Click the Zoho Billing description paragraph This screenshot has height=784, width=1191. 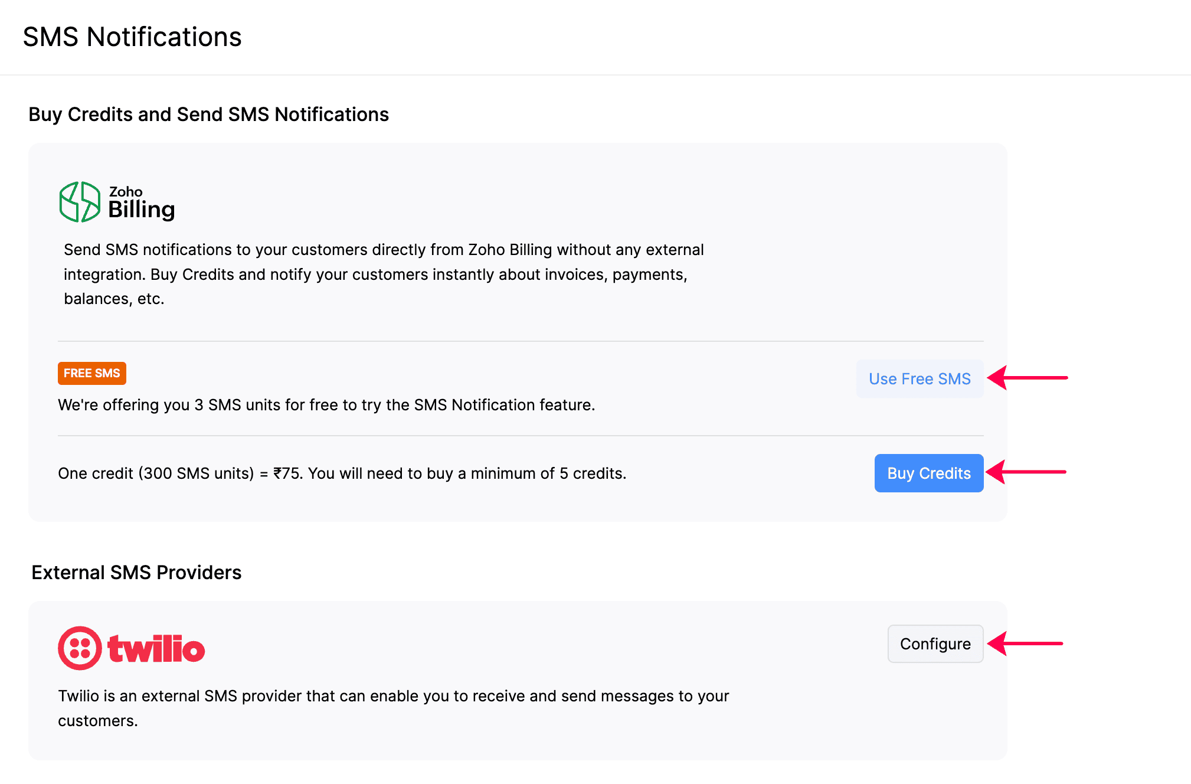coord(384,274)
